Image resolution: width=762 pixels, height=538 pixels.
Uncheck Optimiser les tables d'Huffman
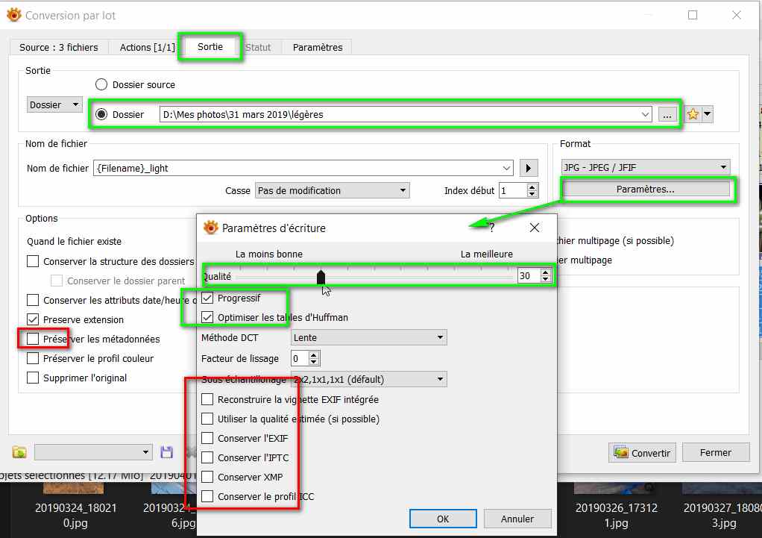pyautogui.click(x=207, y=317)
